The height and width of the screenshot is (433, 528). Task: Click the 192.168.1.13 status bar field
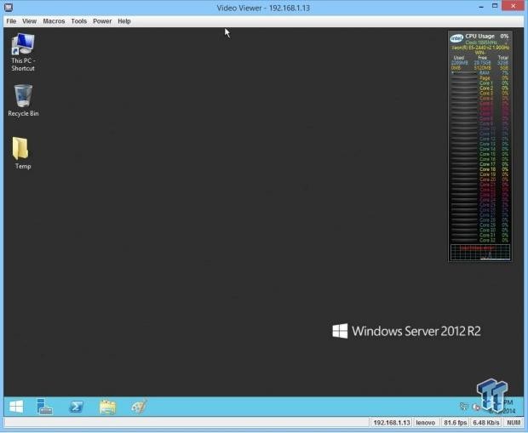[x=392, y=423]
